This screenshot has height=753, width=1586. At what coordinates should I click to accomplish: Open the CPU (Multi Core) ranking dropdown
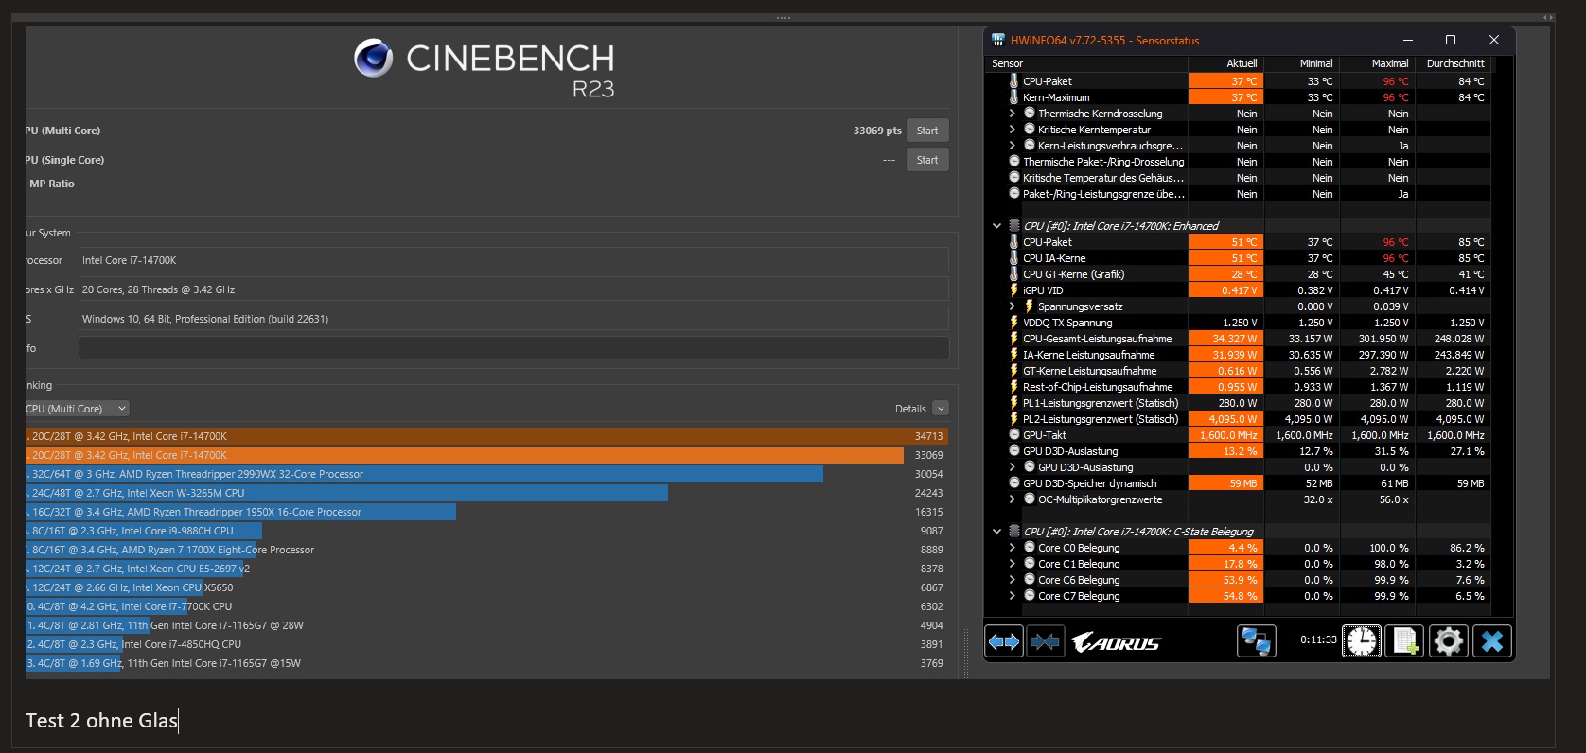pos(77,409)
